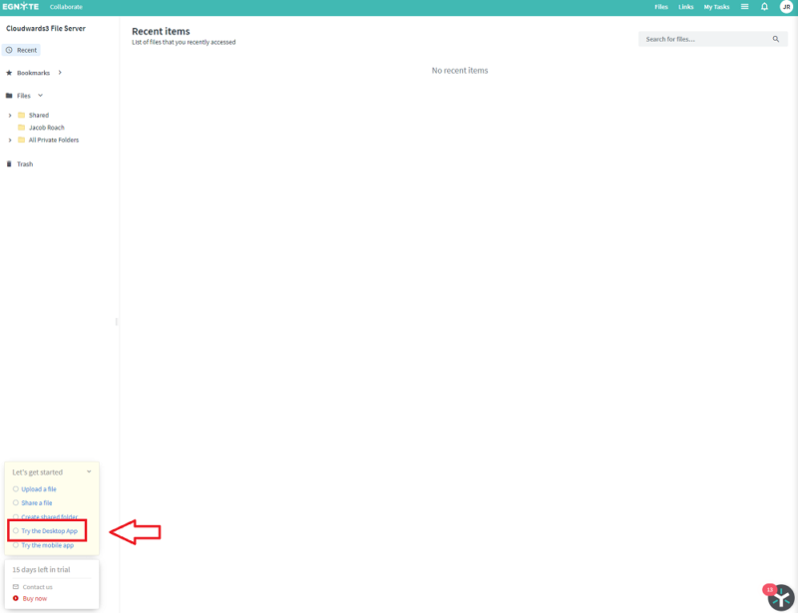
Task: Click the Contact us link
Action: point(37,587)
